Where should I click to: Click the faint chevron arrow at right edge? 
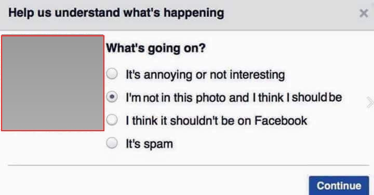click(370, 103)
